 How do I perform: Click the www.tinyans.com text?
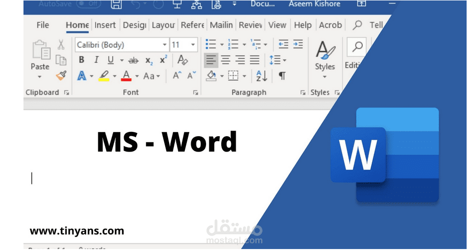point(77,231)
